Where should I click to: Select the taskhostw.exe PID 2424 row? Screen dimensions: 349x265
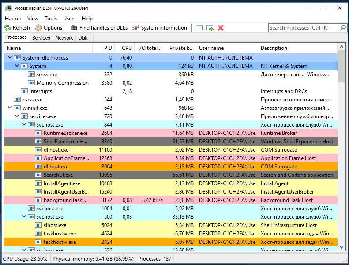pyautogui.click(x=171, y=242)
